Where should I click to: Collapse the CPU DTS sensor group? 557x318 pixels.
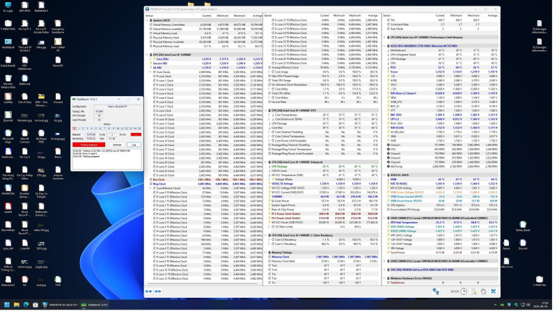[x=265, y=111]
